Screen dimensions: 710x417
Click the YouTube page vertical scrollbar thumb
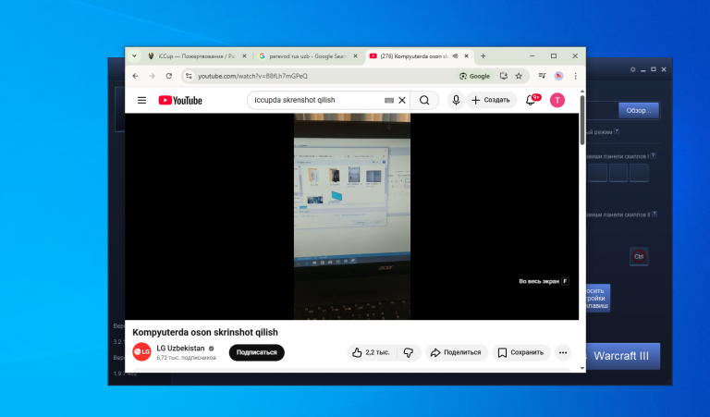(582, 120)
